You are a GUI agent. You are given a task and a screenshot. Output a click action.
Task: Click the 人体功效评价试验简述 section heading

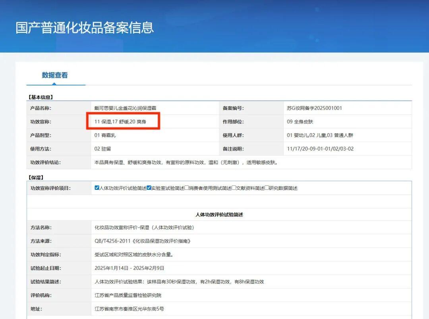point(219,214)
